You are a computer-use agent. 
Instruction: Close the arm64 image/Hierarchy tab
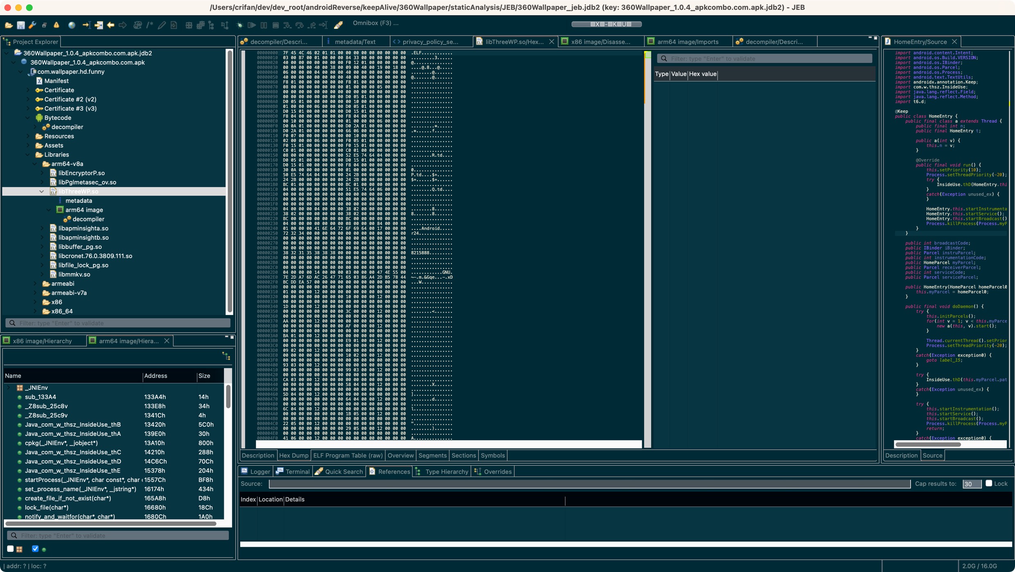167,341
